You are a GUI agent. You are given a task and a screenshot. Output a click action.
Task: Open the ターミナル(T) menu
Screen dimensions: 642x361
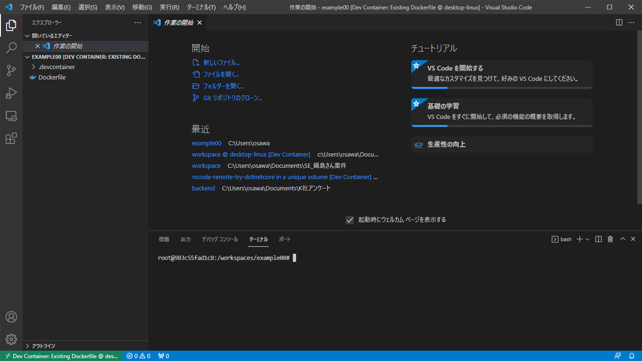(x=201, y=7)
